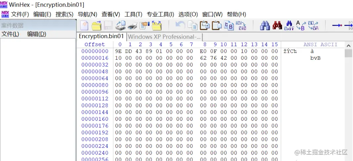Viewport: 353px width, 161px height.
Task: Click the vertical scrollbar thumb of the hex view
Action: (x=348, y=53)
